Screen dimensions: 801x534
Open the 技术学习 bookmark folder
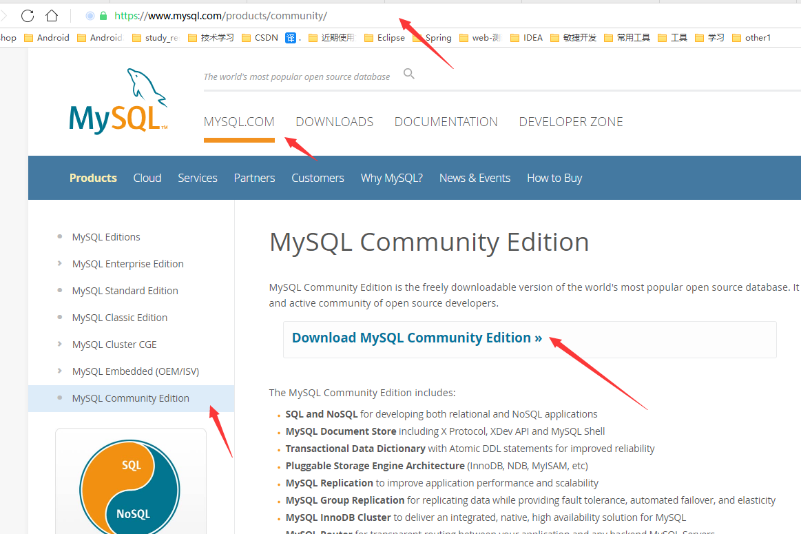pyautogui.click(x=211, y=38)
